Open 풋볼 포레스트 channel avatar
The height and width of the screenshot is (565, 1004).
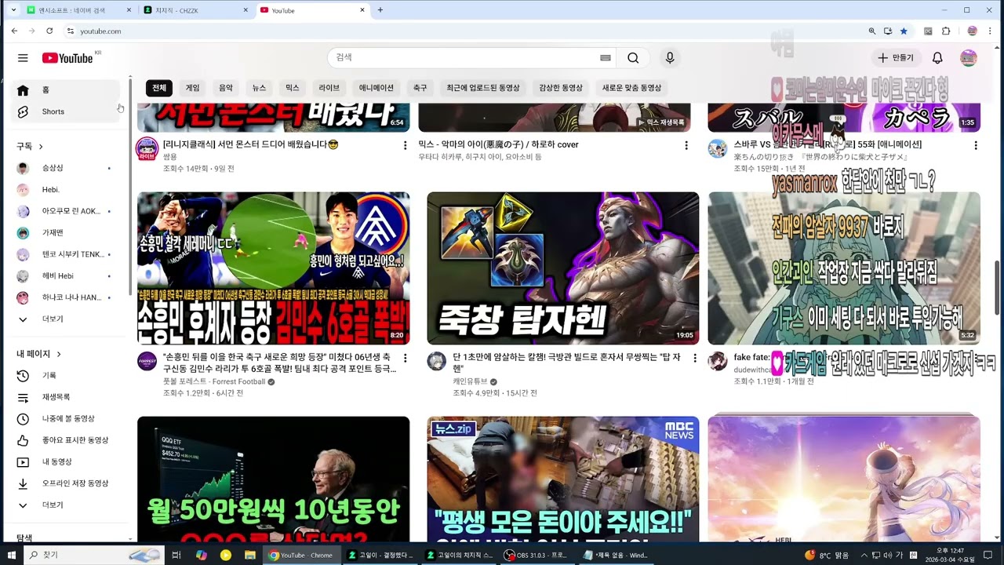coord(147,361)
